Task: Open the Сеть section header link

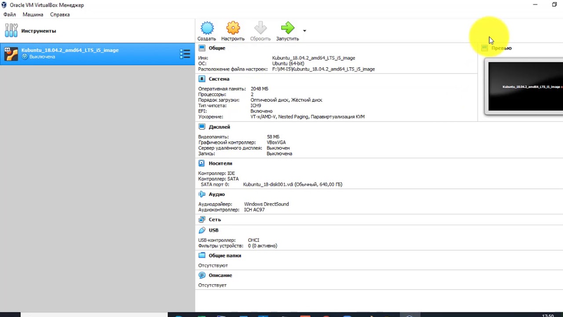Action: (215, 219)
